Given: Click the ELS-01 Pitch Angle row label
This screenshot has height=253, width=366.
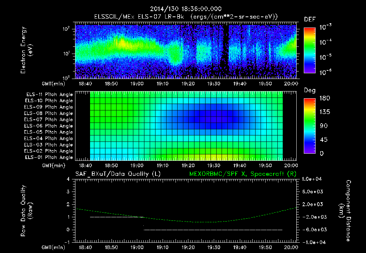Looking at the screenshot, I should click(49, 157).
